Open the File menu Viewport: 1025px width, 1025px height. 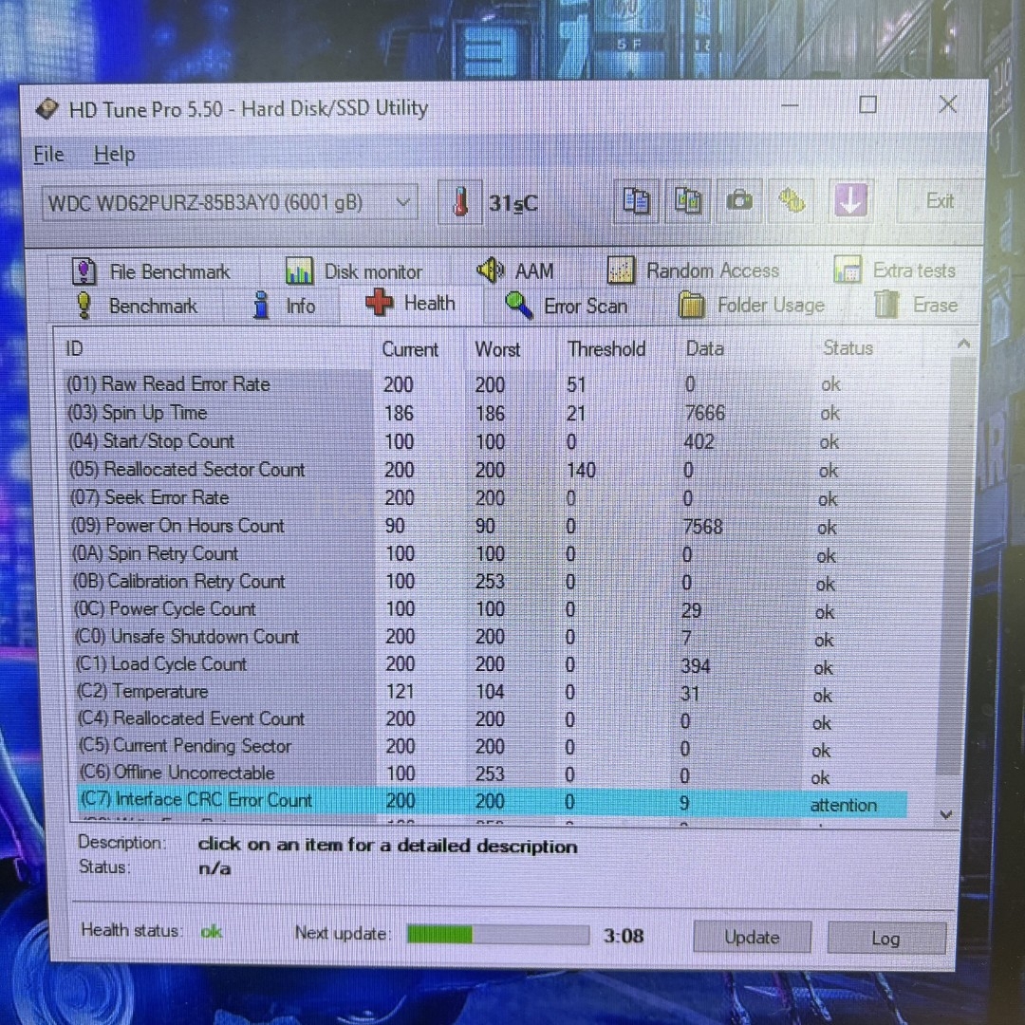click(x=48, y=155)
